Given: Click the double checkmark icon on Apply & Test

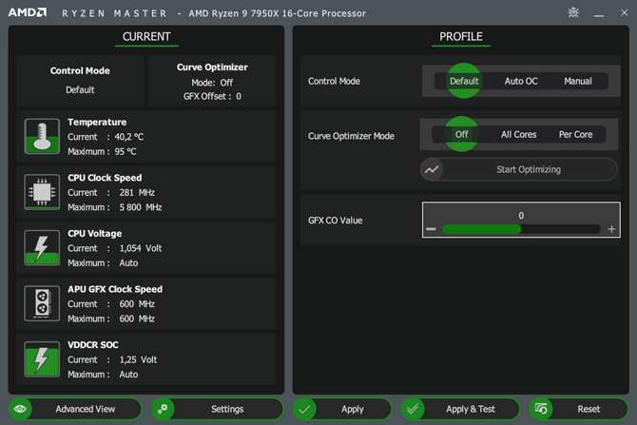Looking at the screenshot, I should [413, 409].
